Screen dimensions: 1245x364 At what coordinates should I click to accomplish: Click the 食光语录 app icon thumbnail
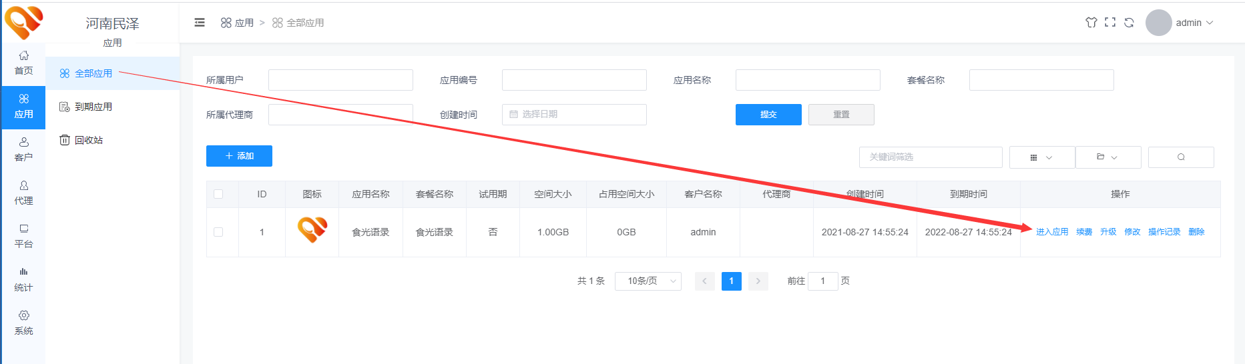click(x=312, y=230)
